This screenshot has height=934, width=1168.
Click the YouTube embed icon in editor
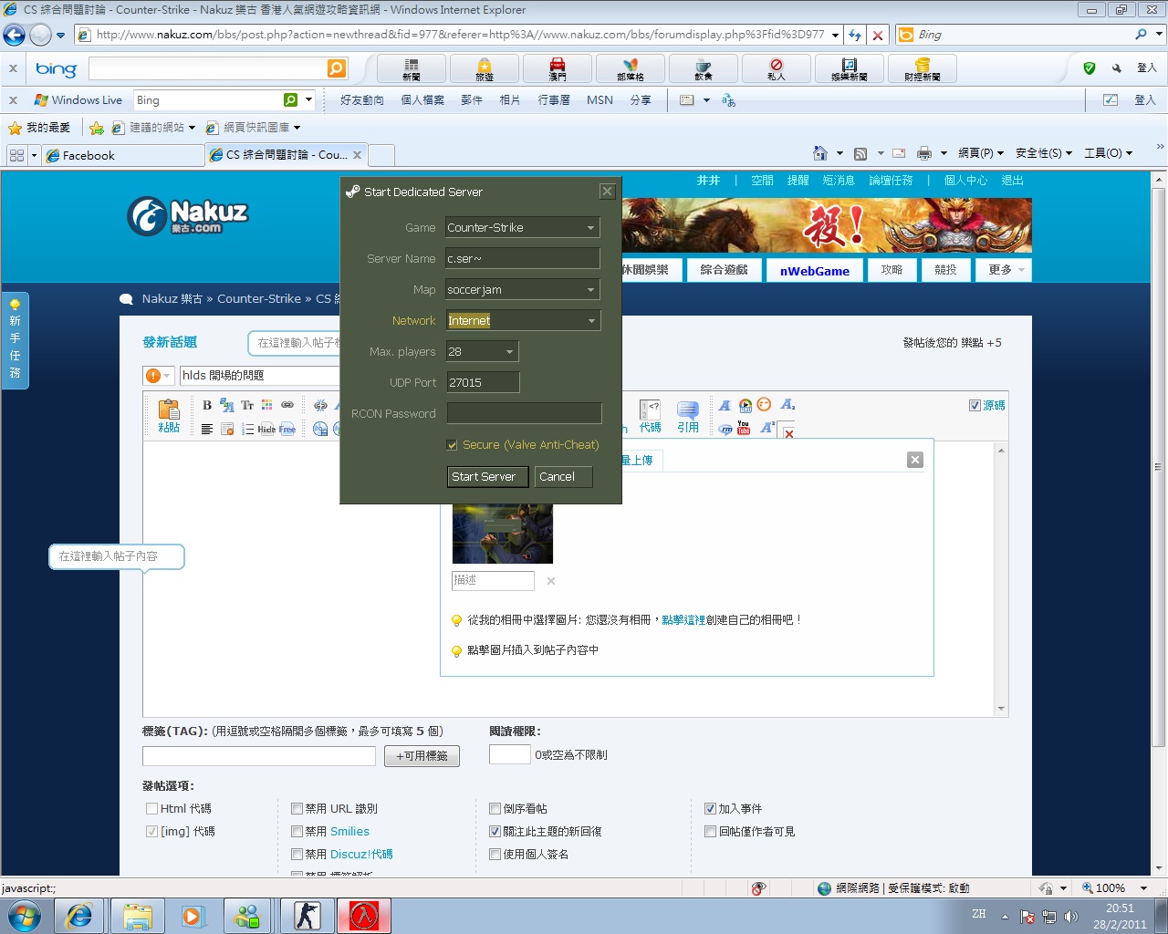click(x=744, y=428)
